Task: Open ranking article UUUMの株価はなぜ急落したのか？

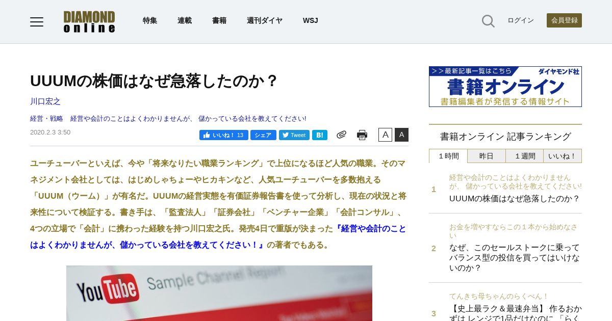Action: coord(515,199)
